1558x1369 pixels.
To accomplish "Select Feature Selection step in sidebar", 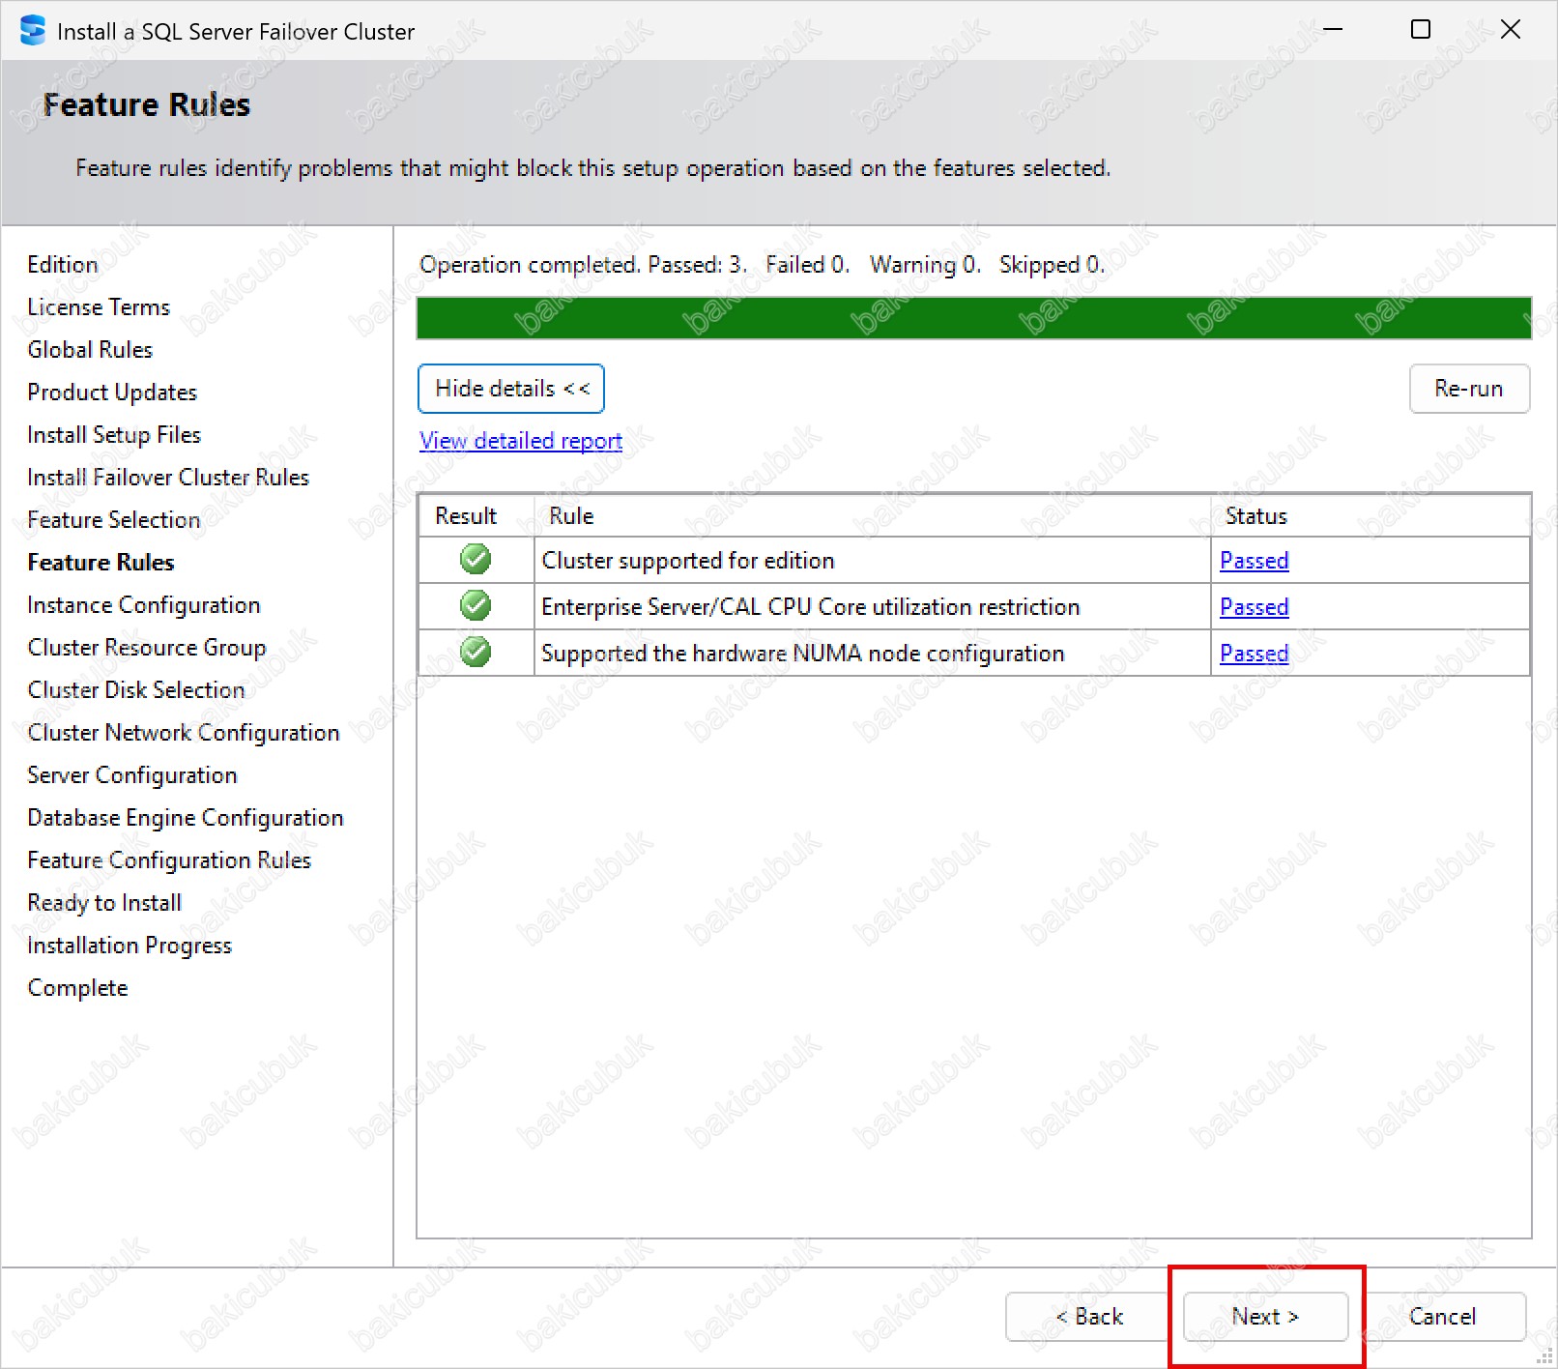I will pyautogui.click(x=113, y=520).
